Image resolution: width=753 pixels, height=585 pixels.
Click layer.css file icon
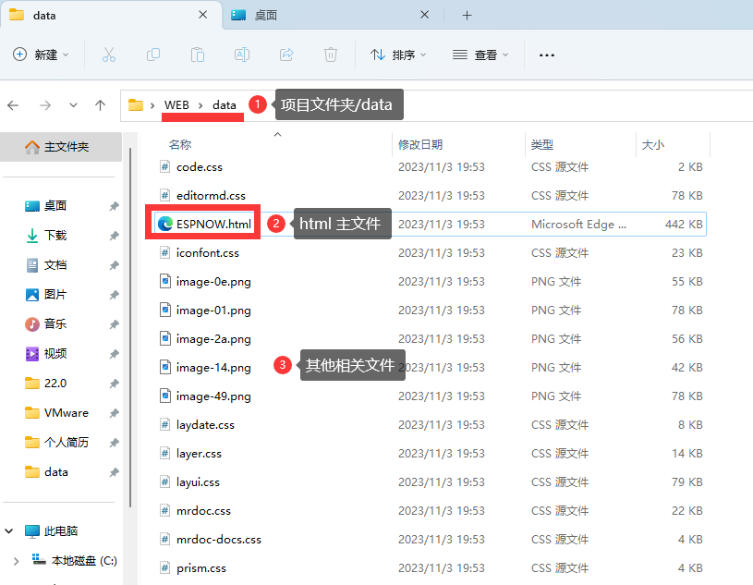(x=165, y=453)
